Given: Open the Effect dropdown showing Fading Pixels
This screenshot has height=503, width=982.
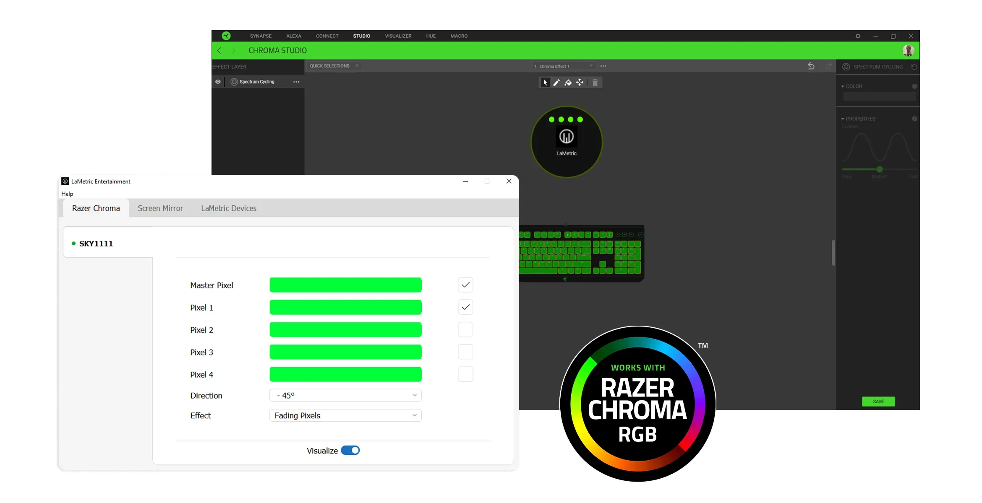Looking at the screenshot, I should click(345, 415).
